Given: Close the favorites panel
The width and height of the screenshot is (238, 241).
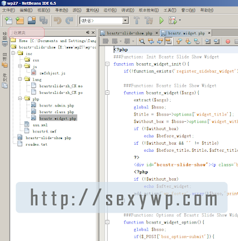Looking at the screenshot, I should point(93,33).
